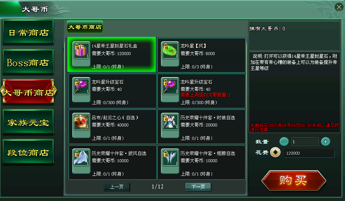This screenshot has width=345, height=201.
Task: Go to next page with 下一页
Action: (x=198, y=187)
